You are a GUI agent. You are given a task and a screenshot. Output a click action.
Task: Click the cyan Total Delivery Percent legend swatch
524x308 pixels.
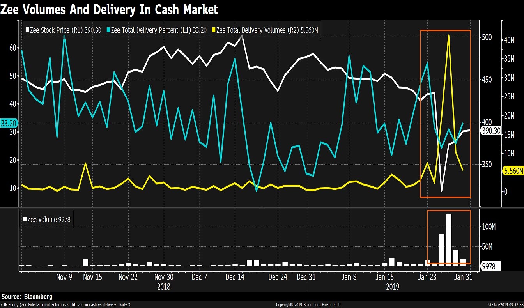(108, 30)
